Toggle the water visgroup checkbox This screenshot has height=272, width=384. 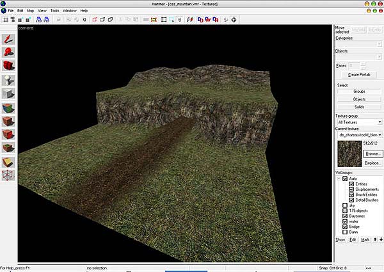(345, 221)
